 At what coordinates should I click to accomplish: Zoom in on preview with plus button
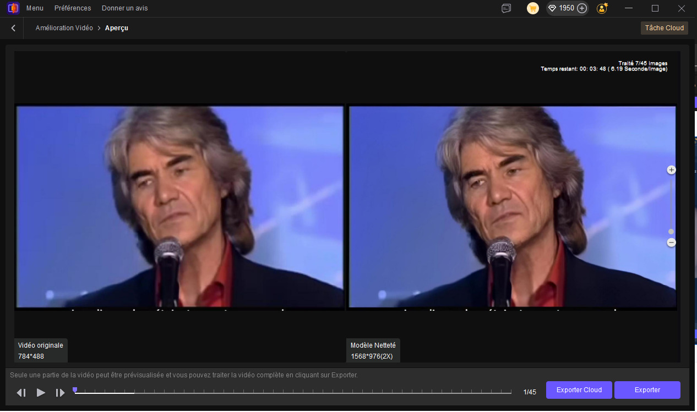click(671, 170)
